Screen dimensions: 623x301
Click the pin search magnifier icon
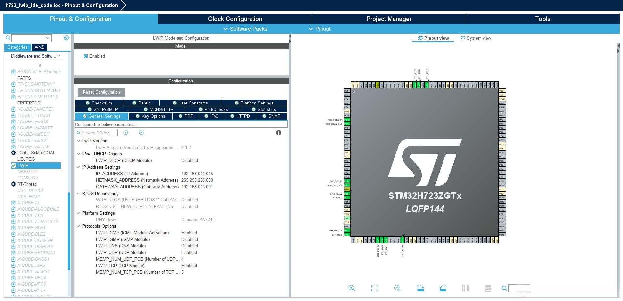(504, 288)
